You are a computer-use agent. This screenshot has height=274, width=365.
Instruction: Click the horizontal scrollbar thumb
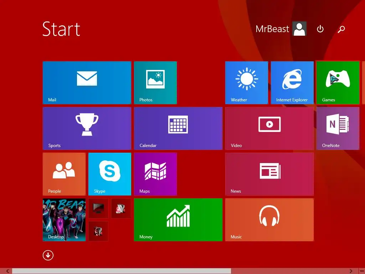pyautogui.click(x=122, y=271)
